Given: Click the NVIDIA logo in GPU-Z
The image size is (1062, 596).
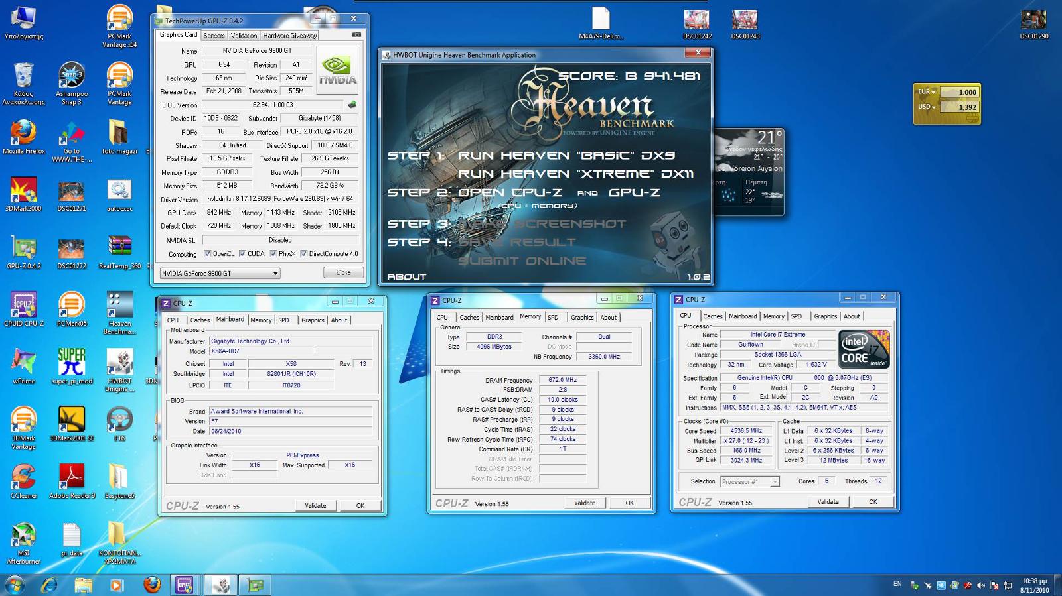Looking at the screenshot, I should [338, 72].
